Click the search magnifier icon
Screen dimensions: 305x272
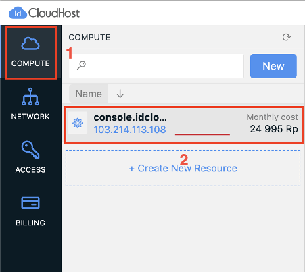pyautogui.click(x=81, y=65)
